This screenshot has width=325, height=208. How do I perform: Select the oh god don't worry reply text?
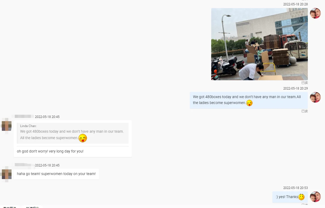tap(50, 151)
